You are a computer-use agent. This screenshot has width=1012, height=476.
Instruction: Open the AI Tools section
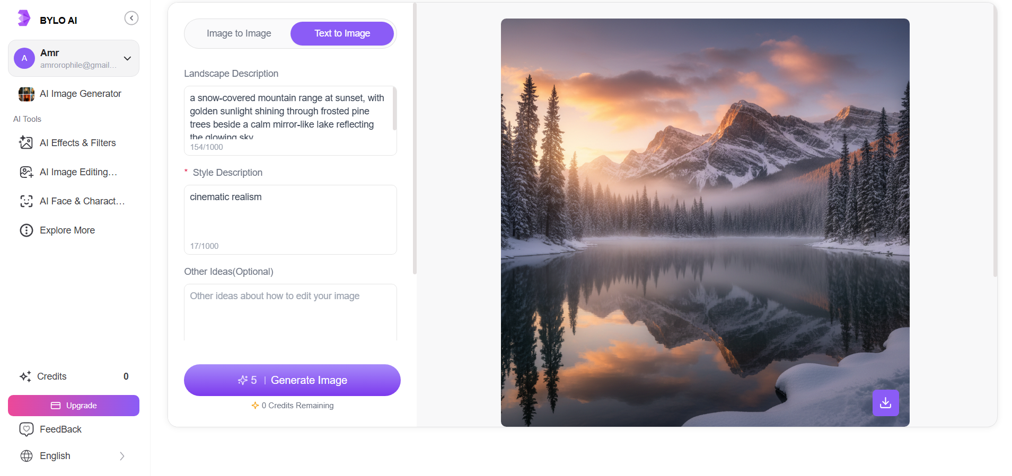click(x=27, y=119)
